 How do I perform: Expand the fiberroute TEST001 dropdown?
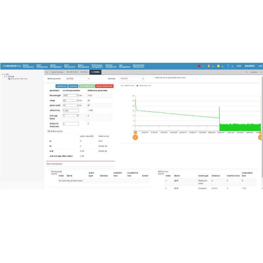pos(131,79)
